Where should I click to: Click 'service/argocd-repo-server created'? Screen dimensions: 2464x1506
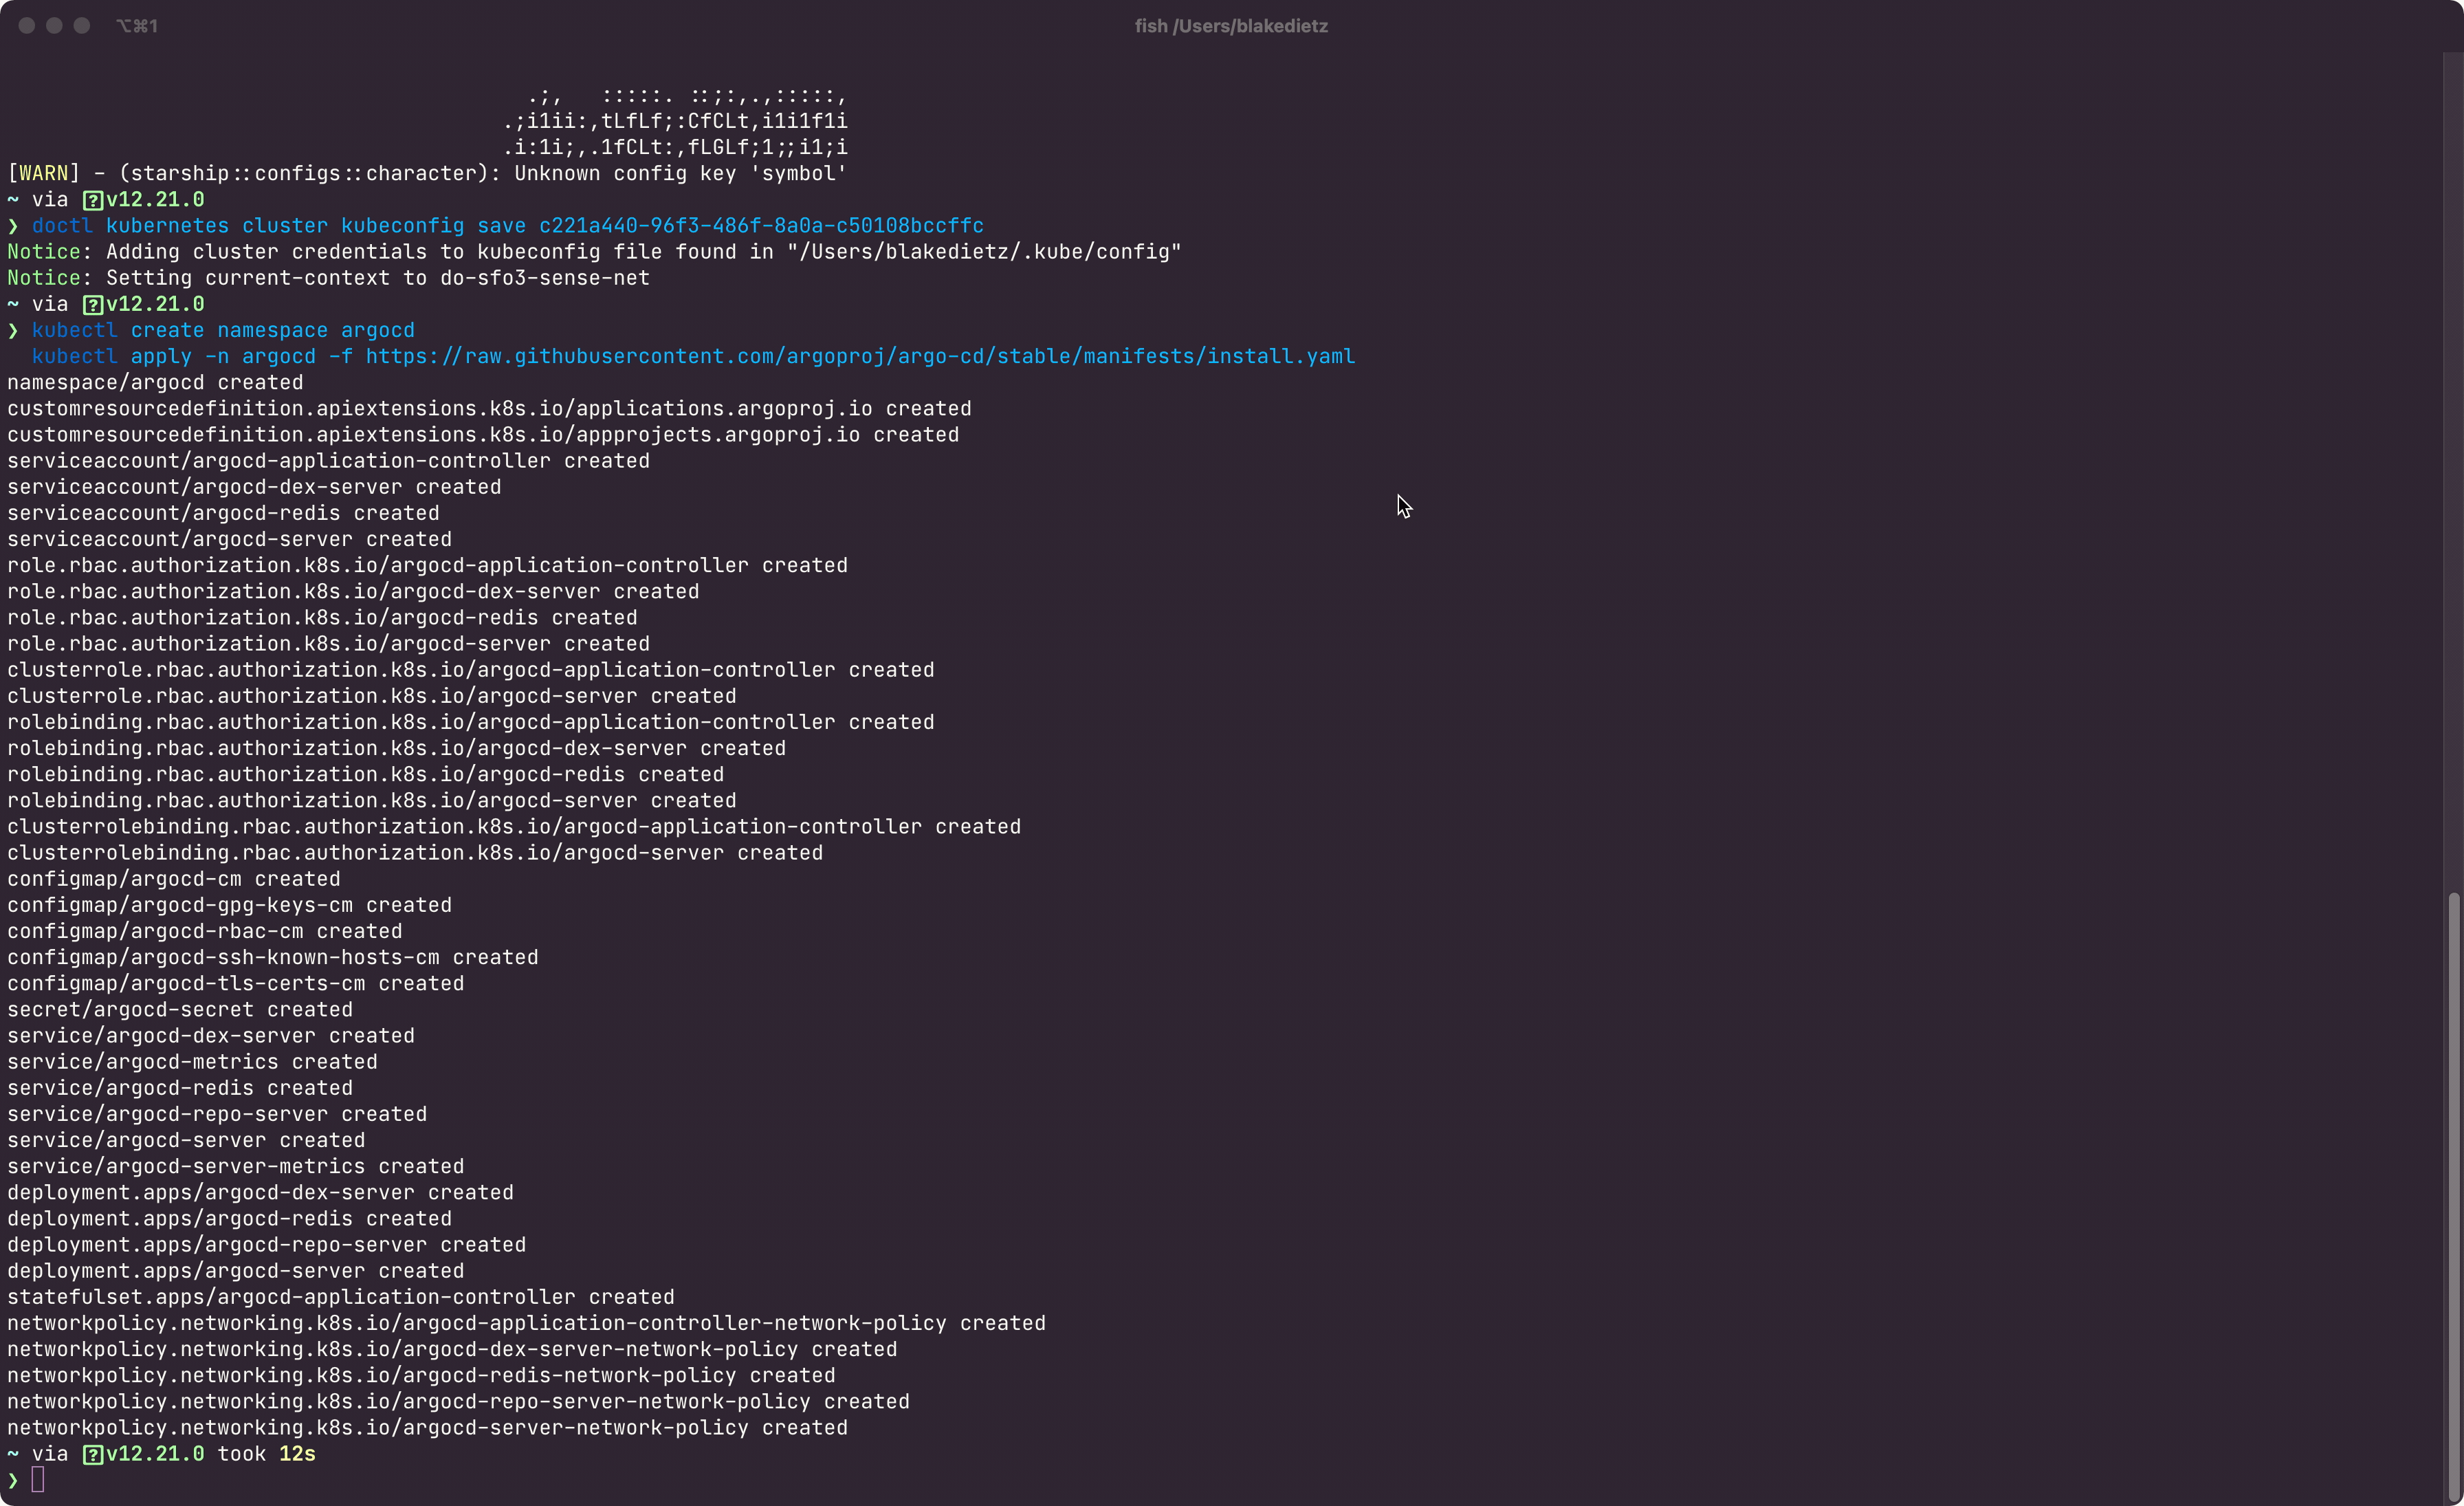pos(217,1114)
